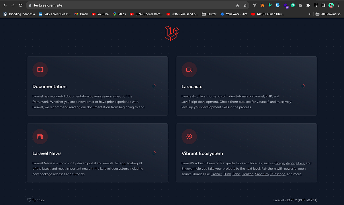
Task: Open the All Bookmarks list
Action: (328, 14)
